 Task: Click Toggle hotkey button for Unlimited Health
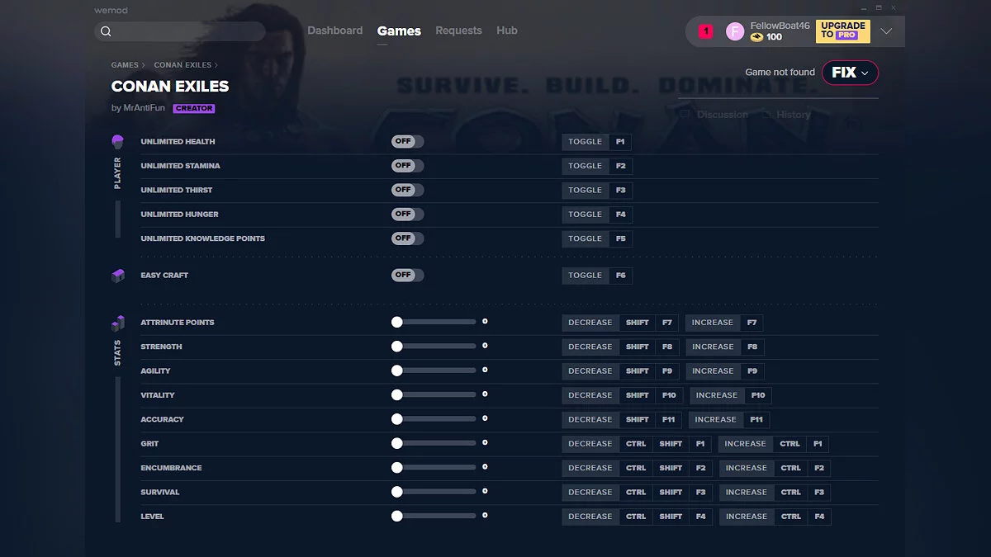click(x=586, y=142)
